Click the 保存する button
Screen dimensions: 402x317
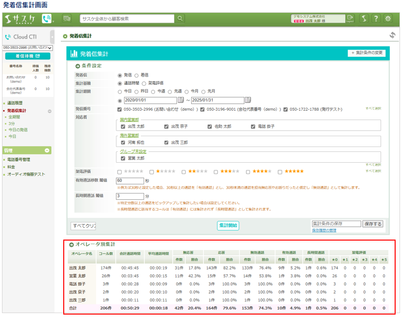click(x=373, y=224)
